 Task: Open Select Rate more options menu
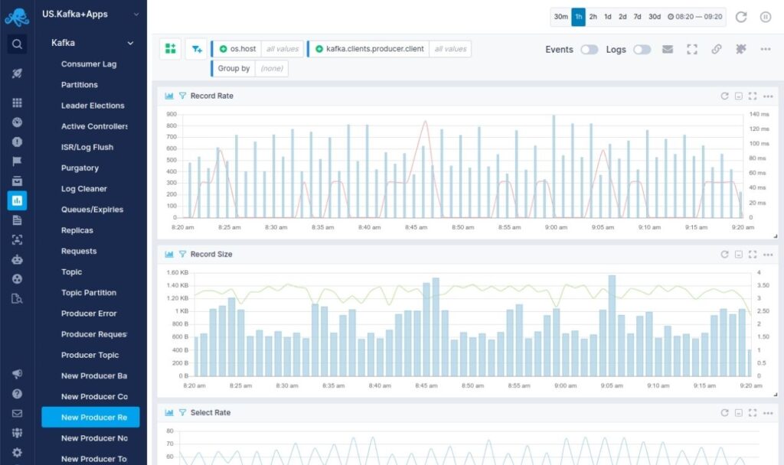(x=768, y=412)
